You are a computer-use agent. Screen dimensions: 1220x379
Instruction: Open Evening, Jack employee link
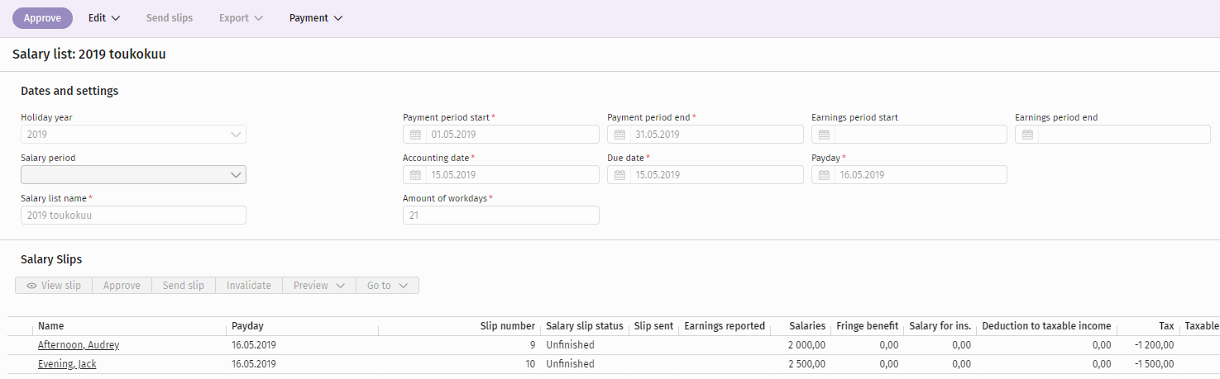tap(67, 364)
